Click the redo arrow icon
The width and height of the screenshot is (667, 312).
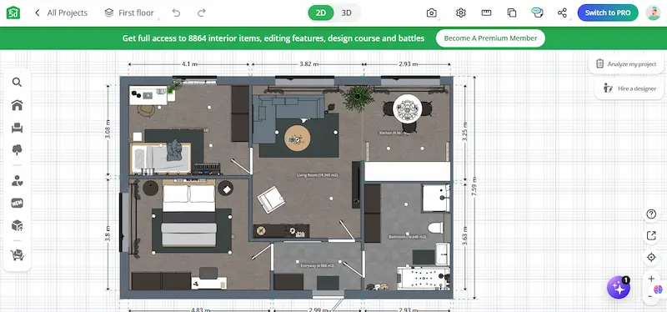[202, 13]
